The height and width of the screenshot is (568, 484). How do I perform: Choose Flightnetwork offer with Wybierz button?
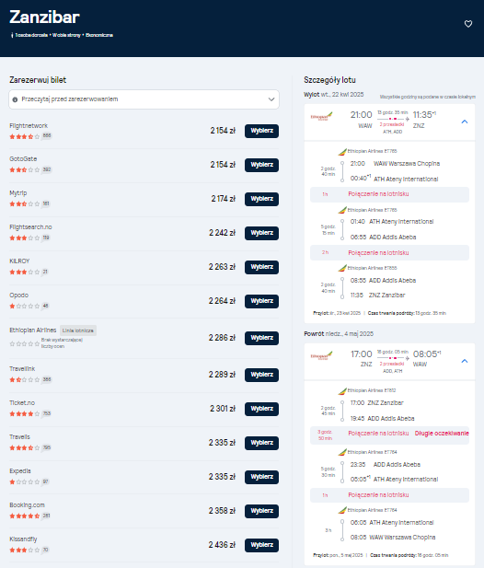click(261, 131)
